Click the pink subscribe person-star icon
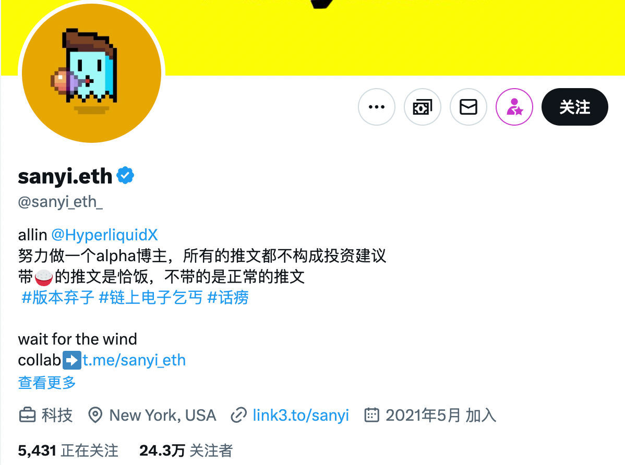Screen dimensions: 625x465 514,107
